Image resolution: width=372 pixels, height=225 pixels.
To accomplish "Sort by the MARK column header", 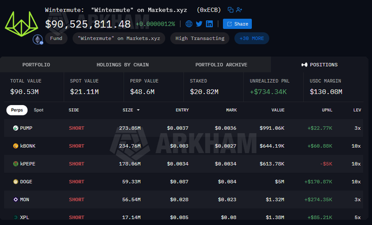I will (231, 110).
